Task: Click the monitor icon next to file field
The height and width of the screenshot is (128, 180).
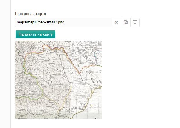Action: [135, 22]
